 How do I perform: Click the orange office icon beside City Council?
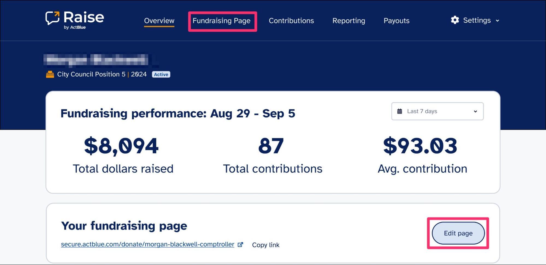click(x=50, y=74)
